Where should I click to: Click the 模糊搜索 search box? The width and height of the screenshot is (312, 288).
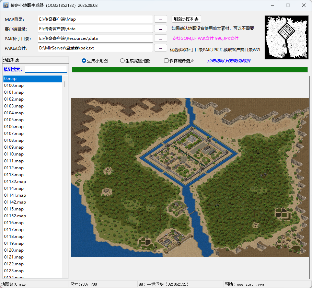tap(46, 69)
